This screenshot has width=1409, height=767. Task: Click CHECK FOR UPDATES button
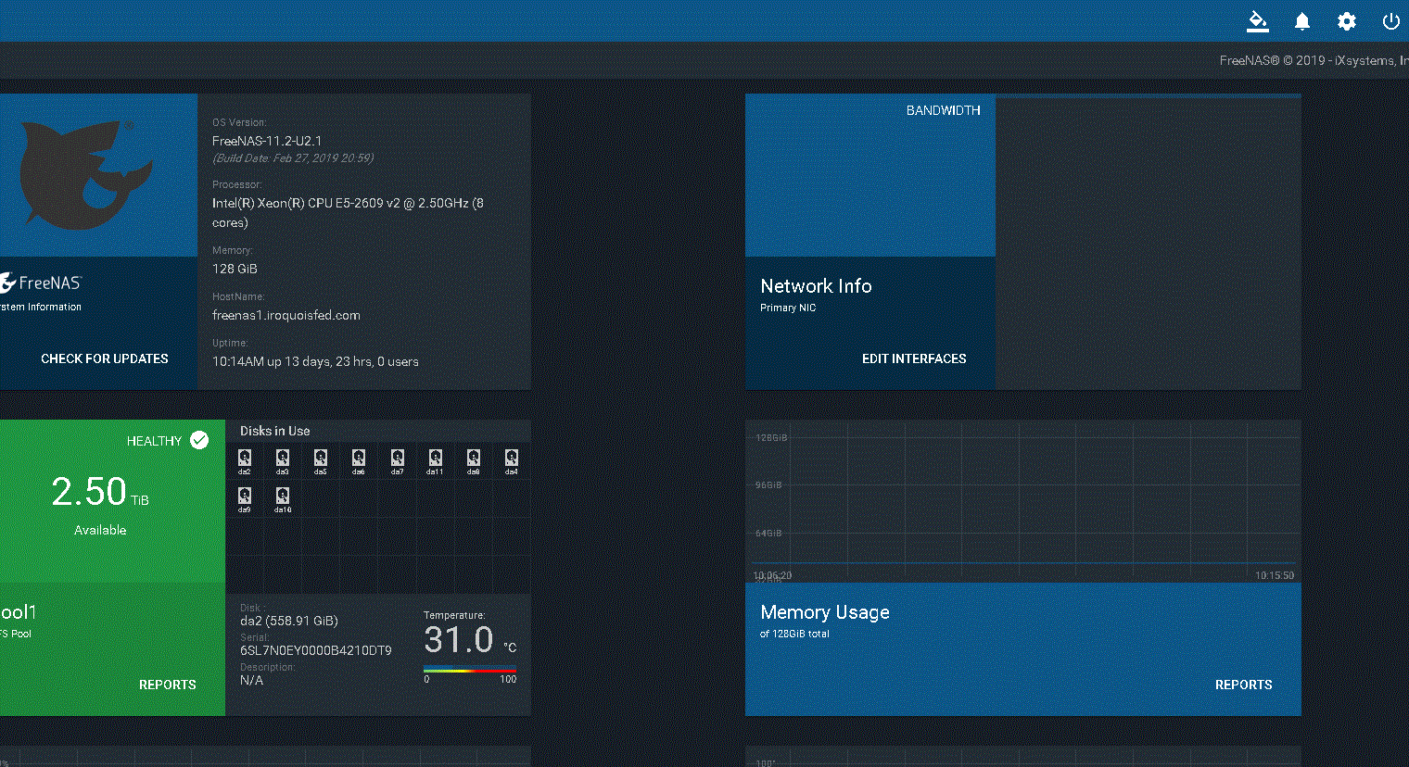coord(105,358)
